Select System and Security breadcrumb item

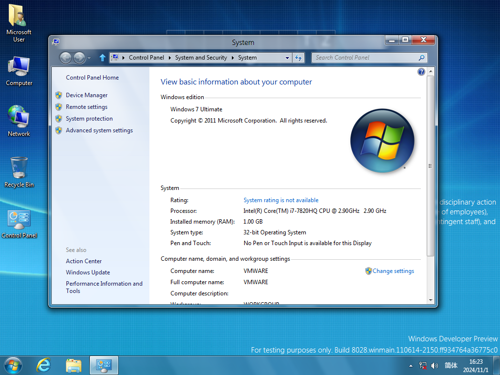pos(201,58)
